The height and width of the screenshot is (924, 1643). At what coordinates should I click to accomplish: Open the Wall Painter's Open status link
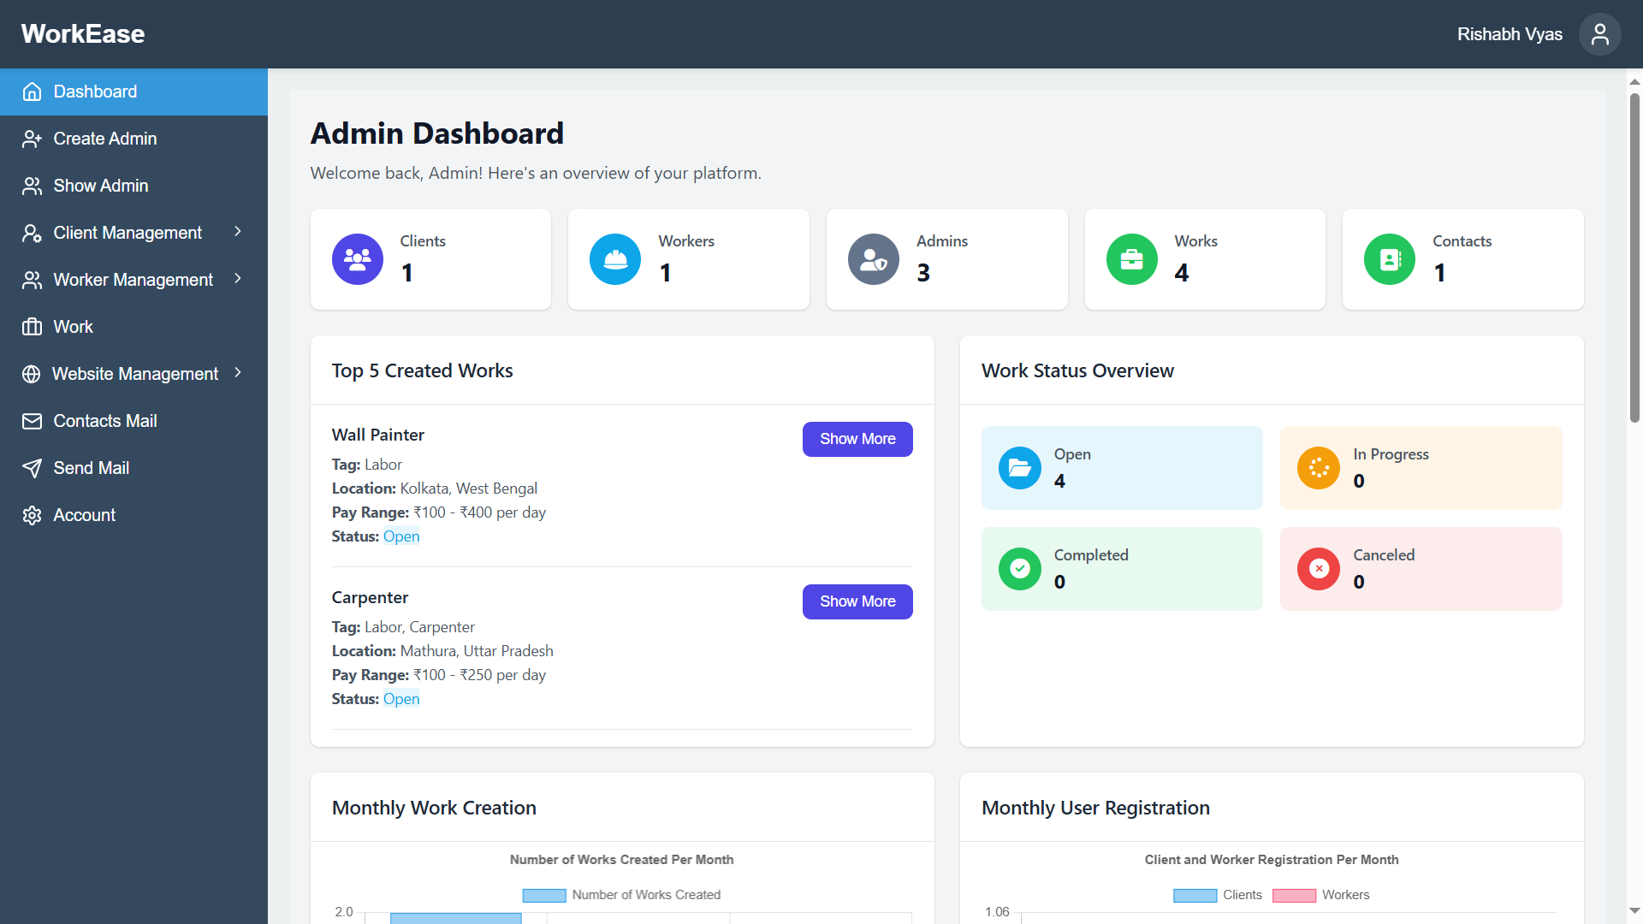[401, 536]
